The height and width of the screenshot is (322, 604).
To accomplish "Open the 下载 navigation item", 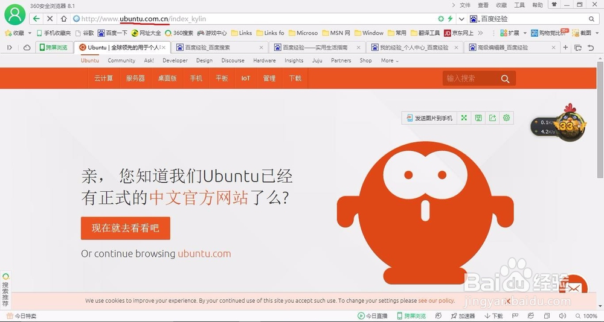I will pyautogui.click(x=295, y=78).
